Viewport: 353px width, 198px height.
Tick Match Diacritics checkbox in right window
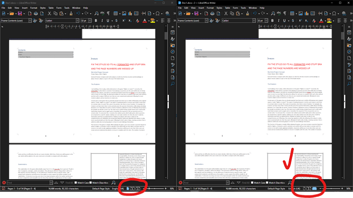(x=267, y=183)
